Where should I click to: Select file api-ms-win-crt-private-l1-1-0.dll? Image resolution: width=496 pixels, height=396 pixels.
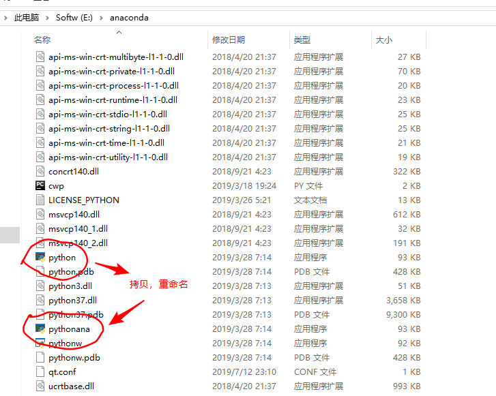click(x=111, y=71)
